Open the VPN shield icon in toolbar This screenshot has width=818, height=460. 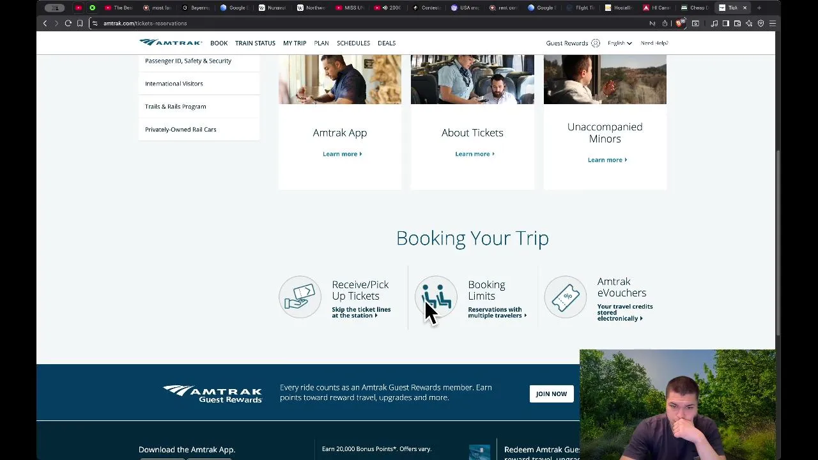[760, 24]
